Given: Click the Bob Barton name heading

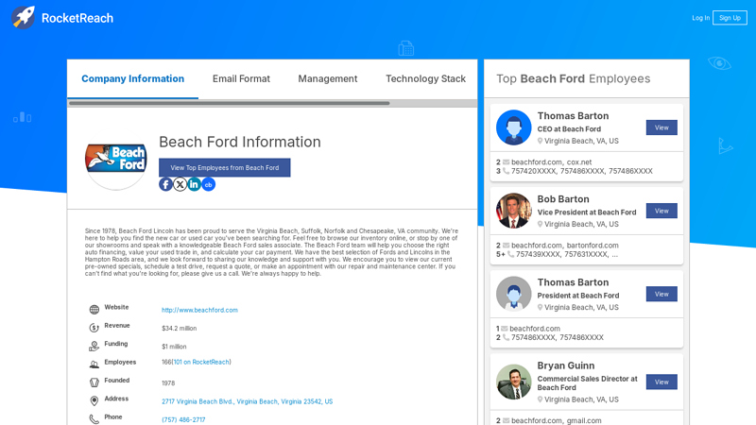Looking at the screenshot, I should pyautogui.click(x=563, y=199).
